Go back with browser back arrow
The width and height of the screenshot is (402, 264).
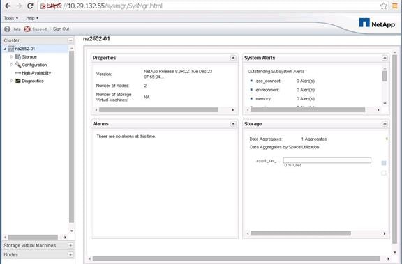[8, 6]
